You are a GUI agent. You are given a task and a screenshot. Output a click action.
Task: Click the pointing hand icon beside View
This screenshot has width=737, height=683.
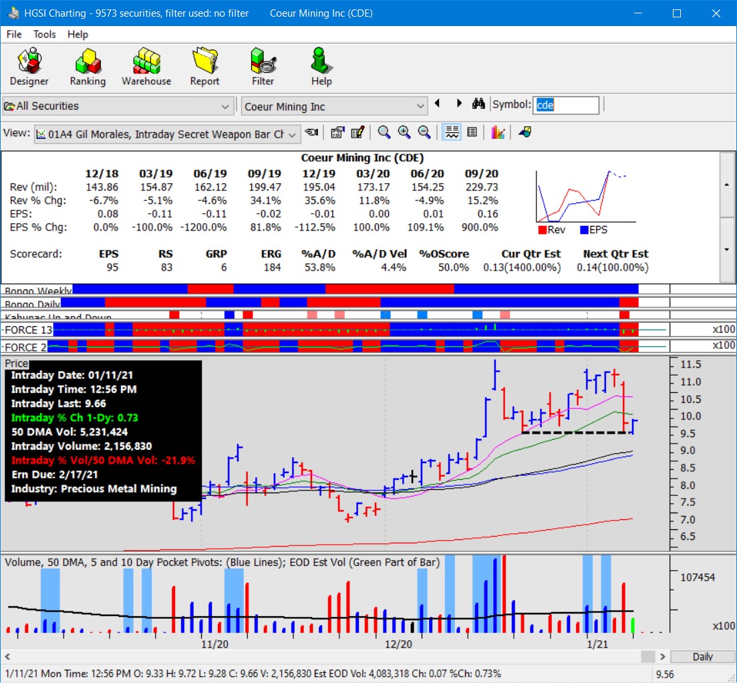[x=311, y=132]
